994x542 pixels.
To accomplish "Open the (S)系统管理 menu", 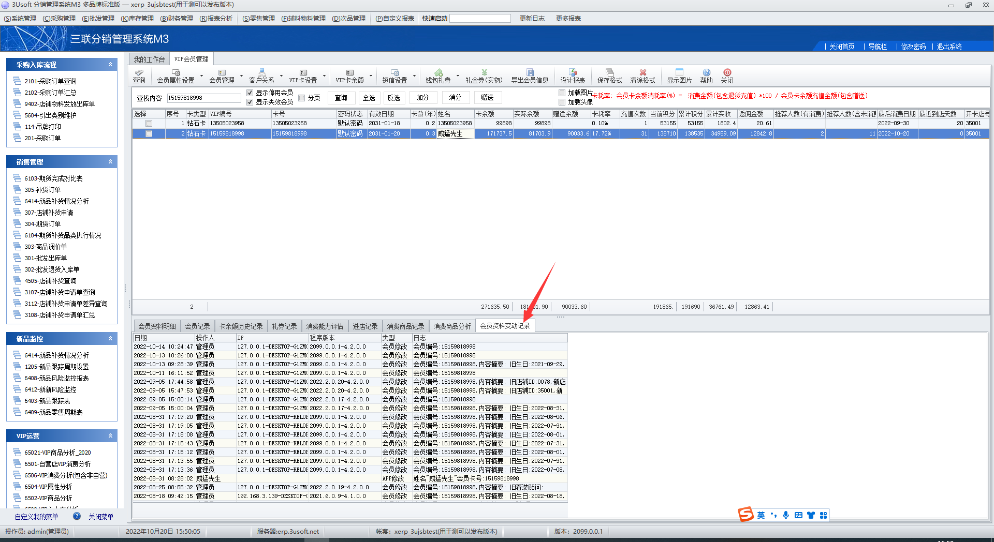I will [20, 19].
